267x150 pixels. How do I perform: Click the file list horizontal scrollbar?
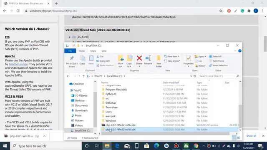pyautogui.click(x=165, y=133)
